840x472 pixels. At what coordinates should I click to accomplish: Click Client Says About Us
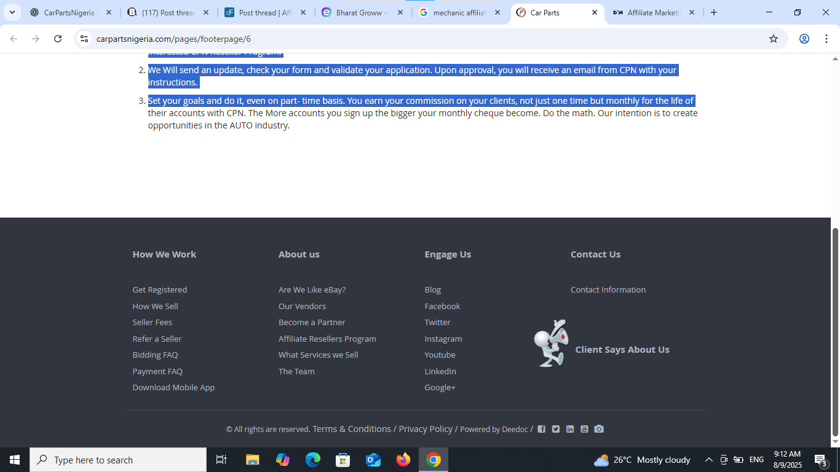click(622, 349)
